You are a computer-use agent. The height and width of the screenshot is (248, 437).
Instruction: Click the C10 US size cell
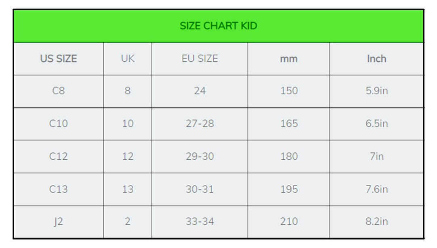click(x=59, y=123)
